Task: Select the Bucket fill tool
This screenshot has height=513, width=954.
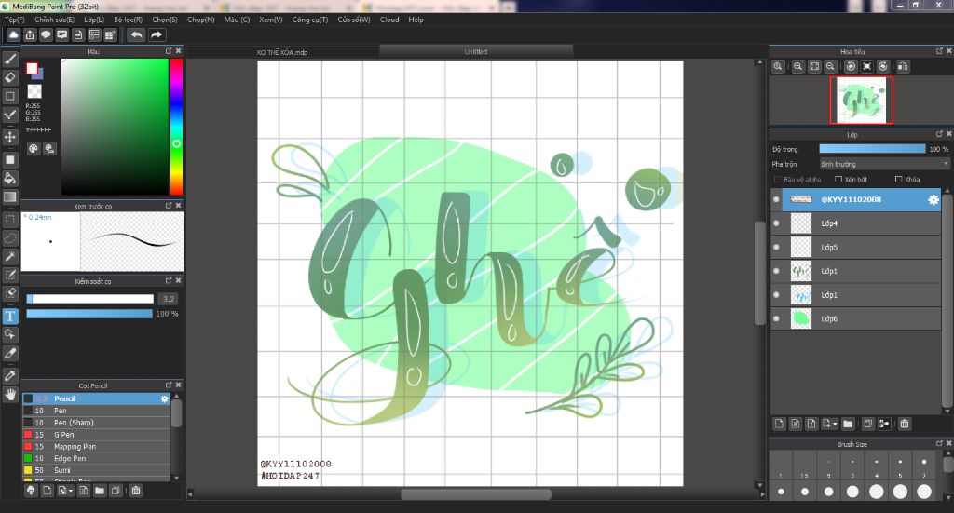Action: (x=9, y=178)
